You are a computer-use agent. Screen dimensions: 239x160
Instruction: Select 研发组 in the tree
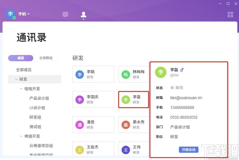tap(35, 117)
